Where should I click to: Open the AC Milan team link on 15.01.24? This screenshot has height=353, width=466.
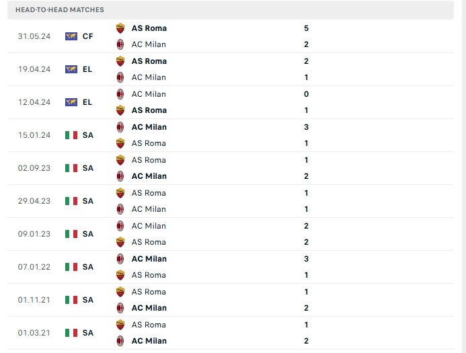pyautogui.click(x=149, y=127)
